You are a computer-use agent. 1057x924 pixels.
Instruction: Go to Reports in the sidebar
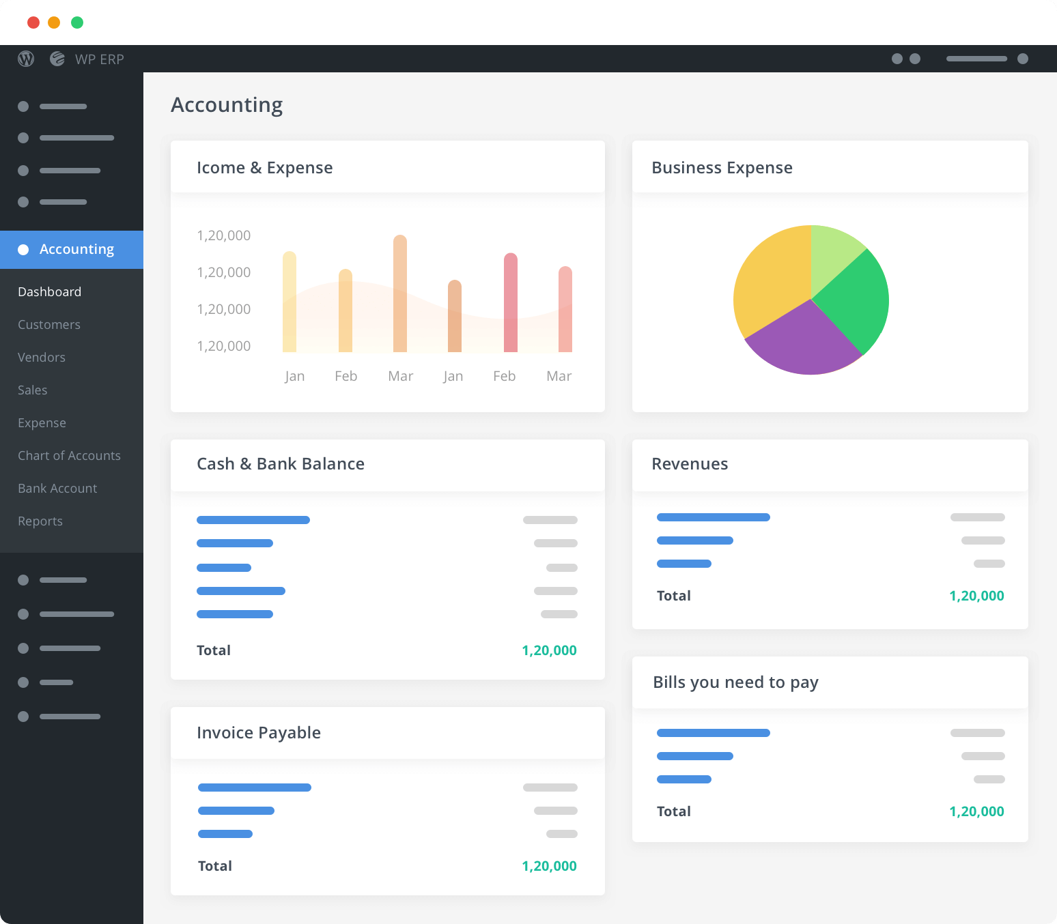tap(40, 521)
